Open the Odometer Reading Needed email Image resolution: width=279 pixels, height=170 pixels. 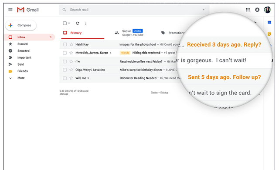[x=138, y=78]
